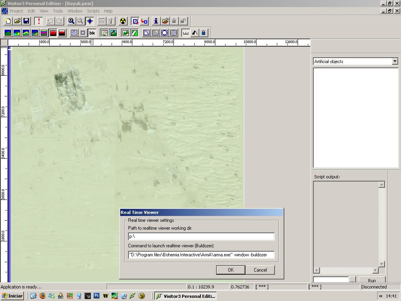Expand taskbar tray with the « chevron
The width and height of the screenshot is (401, 301).
tap(380, 296)
